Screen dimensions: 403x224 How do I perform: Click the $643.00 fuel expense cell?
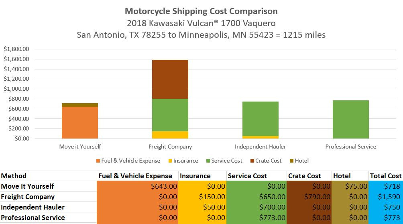[x=138, y=186]
